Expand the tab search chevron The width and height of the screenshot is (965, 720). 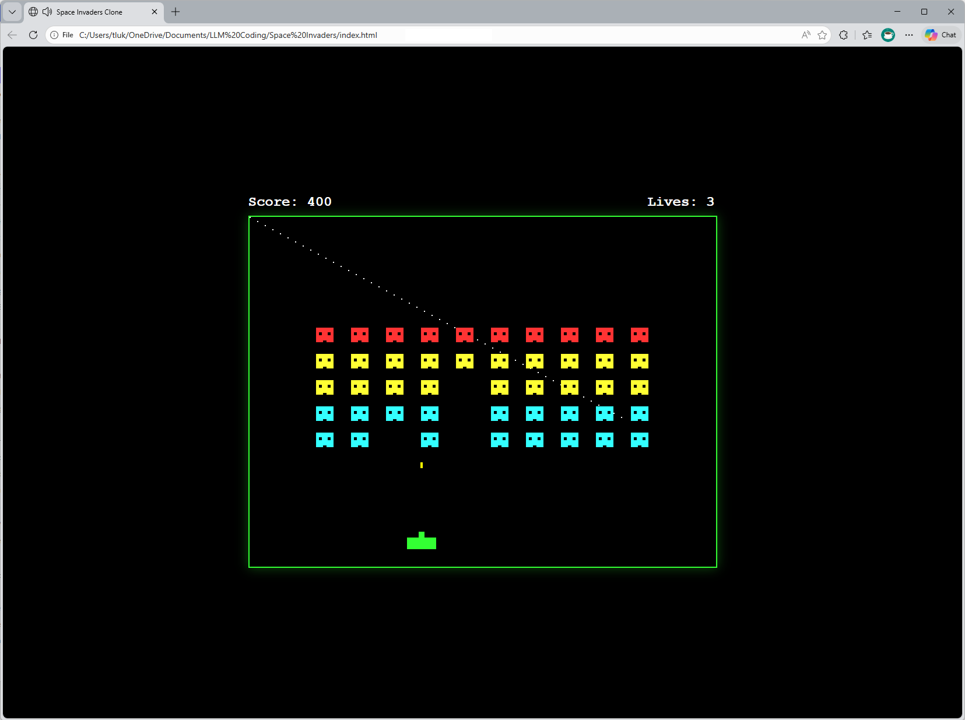tap(12, 12)
